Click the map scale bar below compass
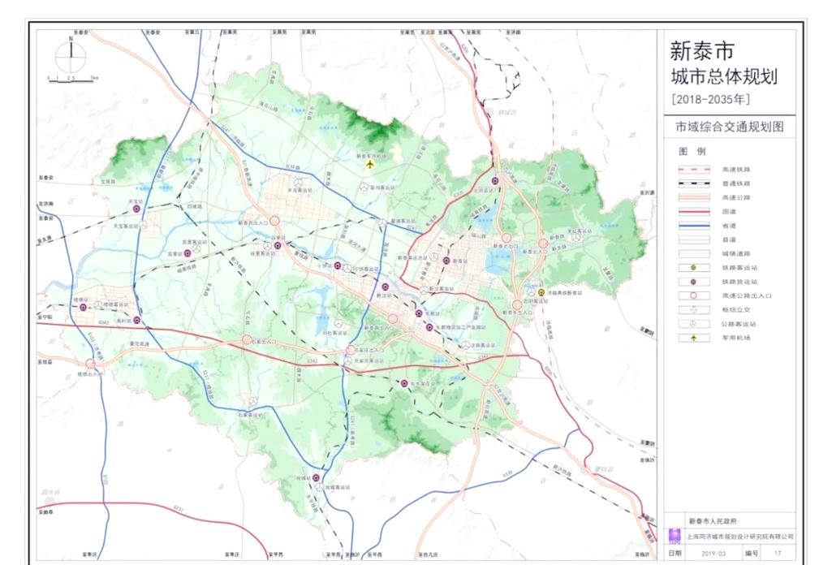 click(x=73, y=80)
